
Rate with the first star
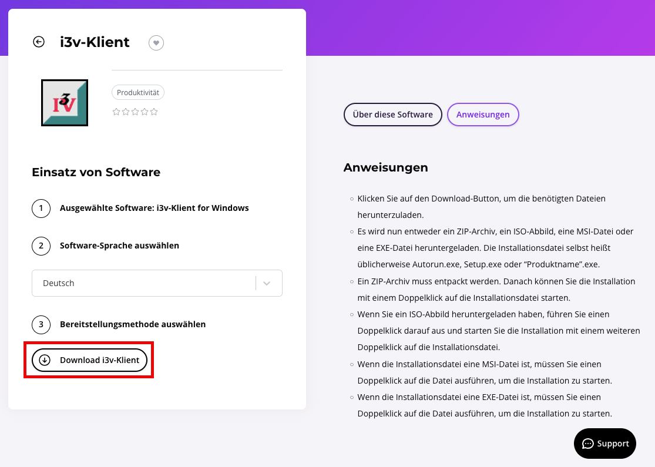pyautogui.click(x=116, y=112)
